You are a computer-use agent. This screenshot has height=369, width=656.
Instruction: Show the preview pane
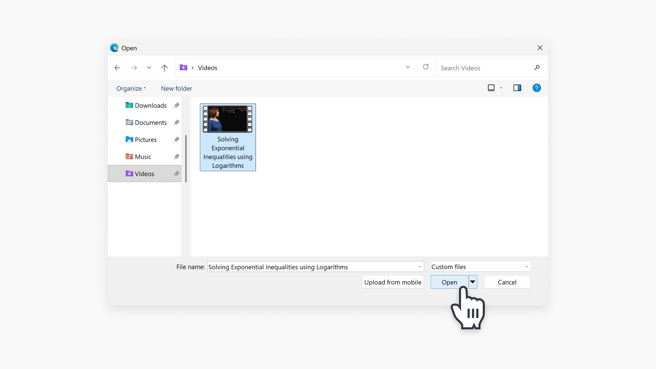[x=517, y=88]
